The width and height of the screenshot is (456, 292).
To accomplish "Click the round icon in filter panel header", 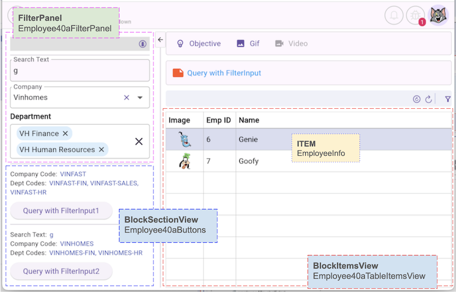I will (143, 44).
